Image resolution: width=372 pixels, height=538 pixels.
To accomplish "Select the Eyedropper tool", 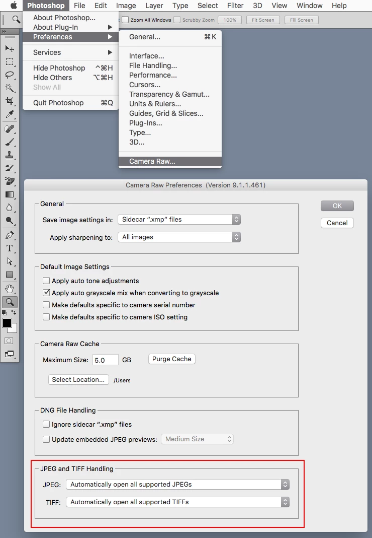I will point(10,114).
